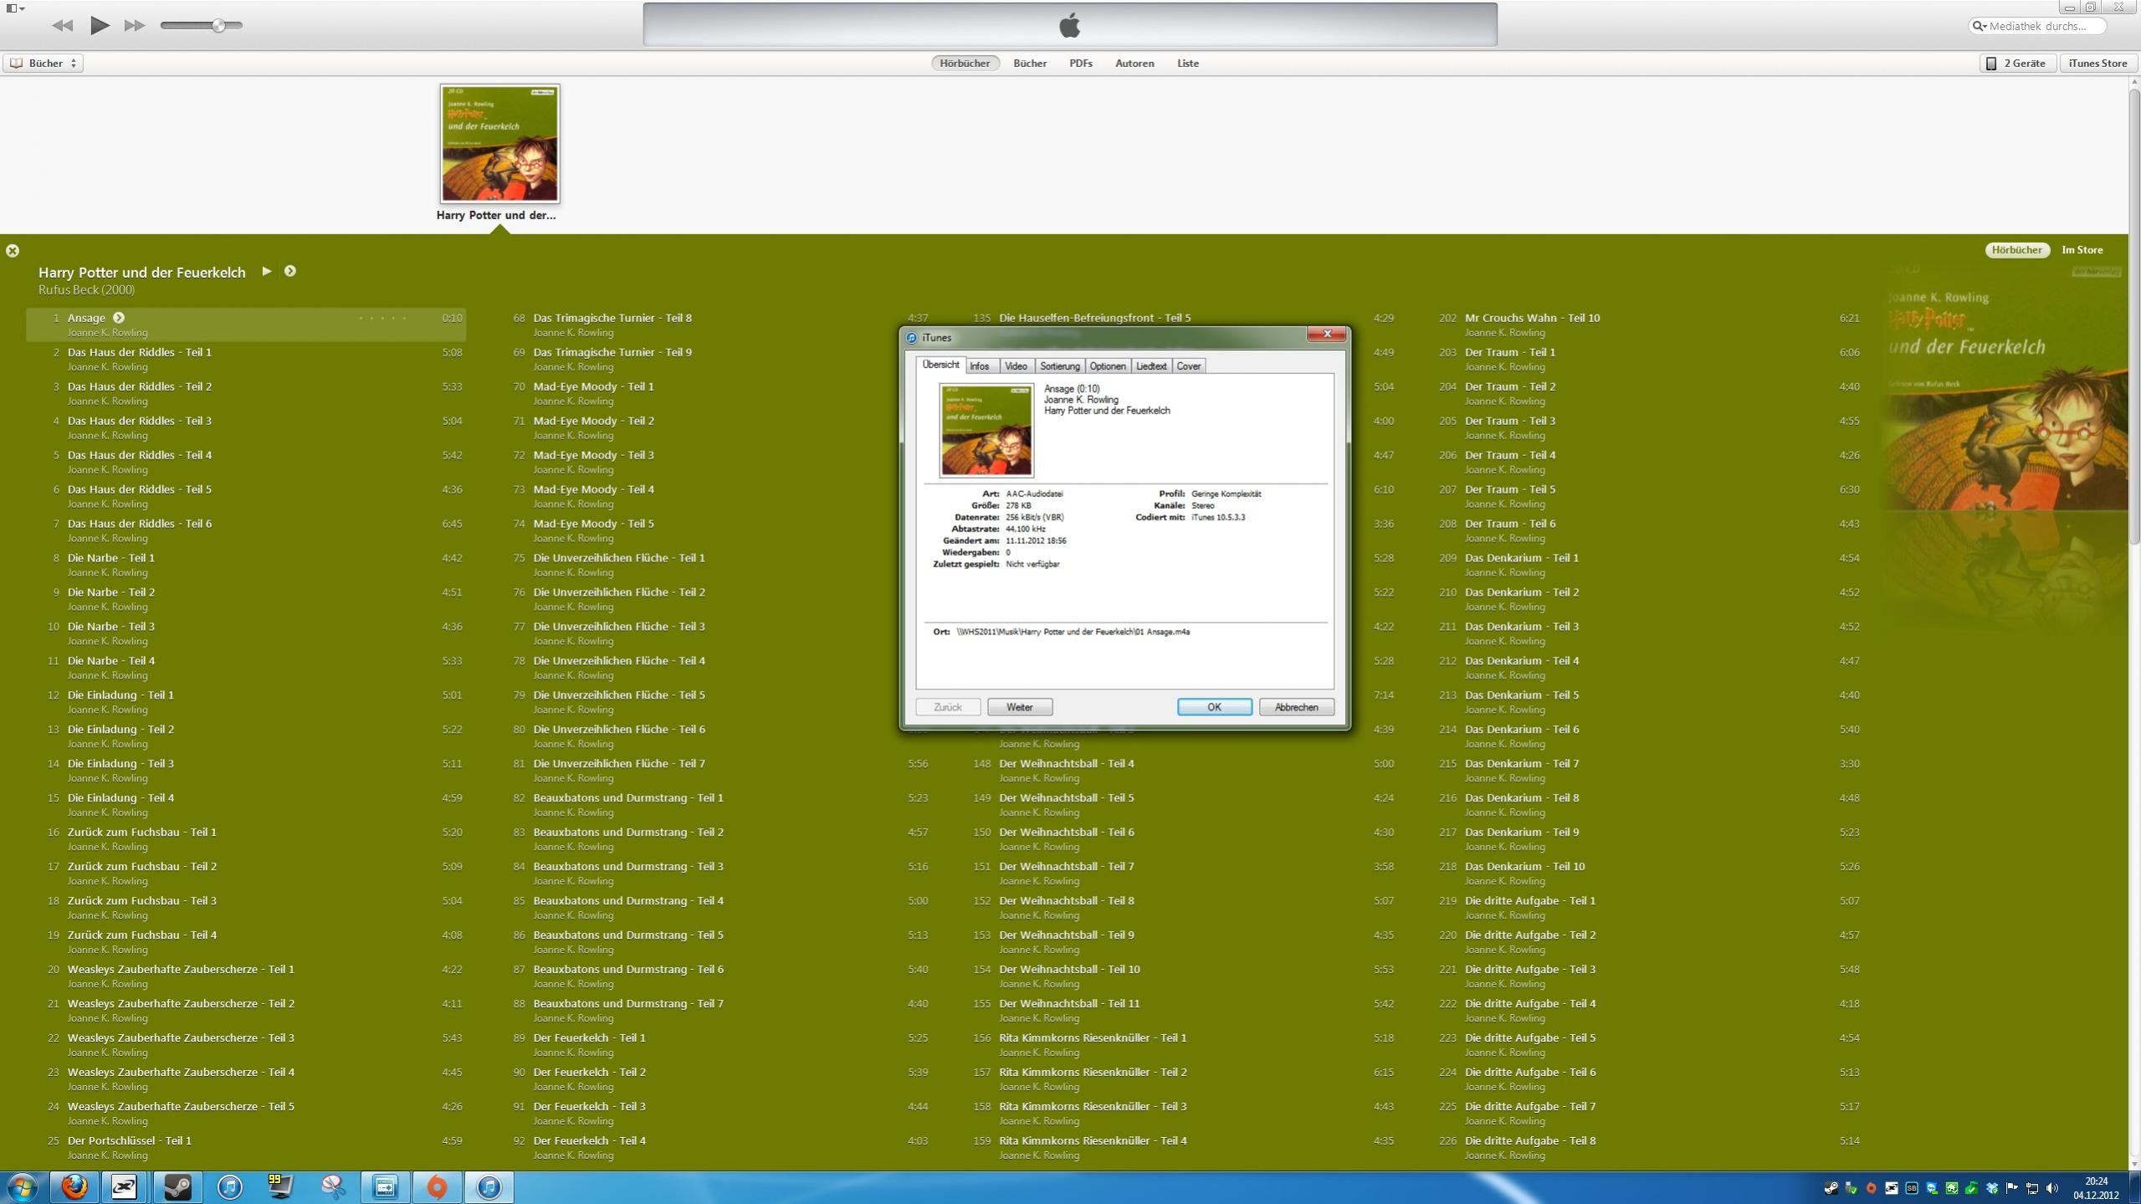Open the Cover tab in the dialog
The image size is (2141, 1204).
click(1188, 366)
